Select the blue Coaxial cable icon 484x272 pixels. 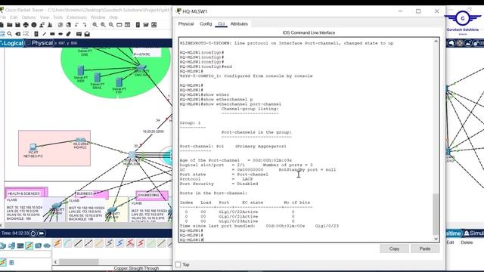click(119, 243)
